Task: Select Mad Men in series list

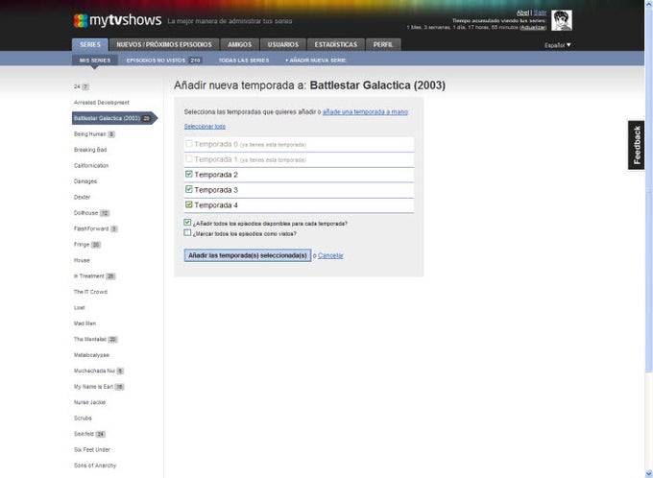Action: click(85, 323)
